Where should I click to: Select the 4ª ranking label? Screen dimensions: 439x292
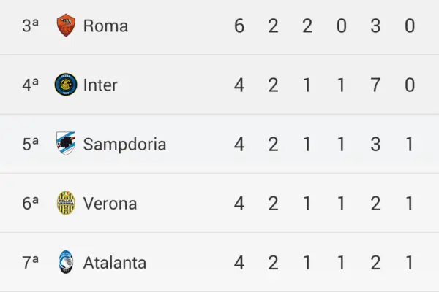point(31,85)
